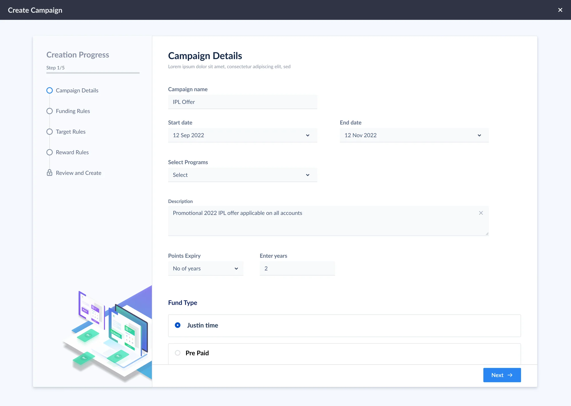The image size is (571, 406).
Task: Select the Pre Paid radio button
Action: pyautogui.click(x=178, y=353)
